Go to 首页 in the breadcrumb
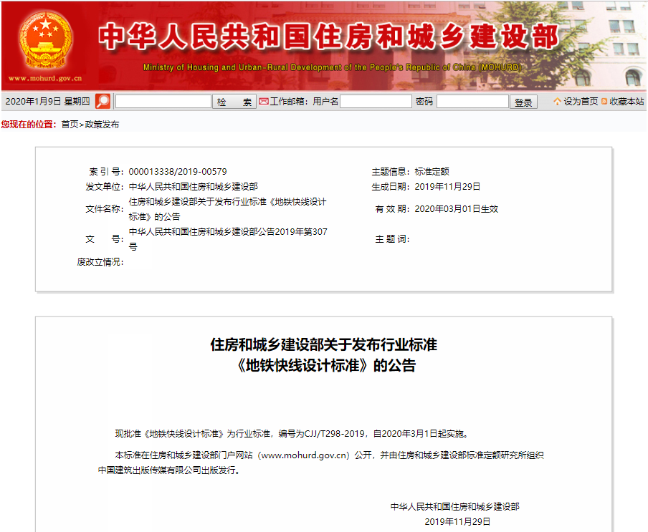Viewport: 648px width, 532px height. (70, 125)
